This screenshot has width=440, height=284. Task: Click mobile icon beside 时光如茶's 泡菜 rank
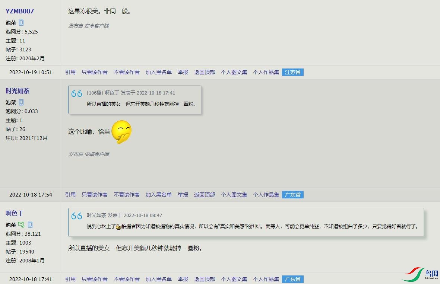pyautogui.click(x=21, y=102)
